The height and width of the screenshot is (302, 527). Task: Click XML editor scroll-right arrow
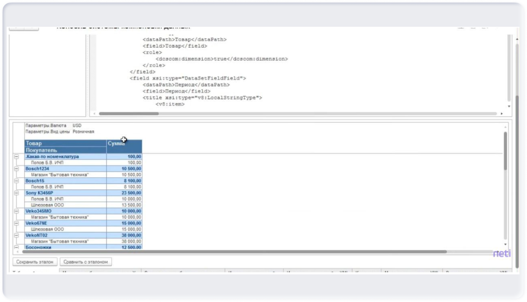(x=501, y=113)
